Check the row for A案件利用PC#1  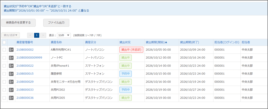tap(4, 50)
